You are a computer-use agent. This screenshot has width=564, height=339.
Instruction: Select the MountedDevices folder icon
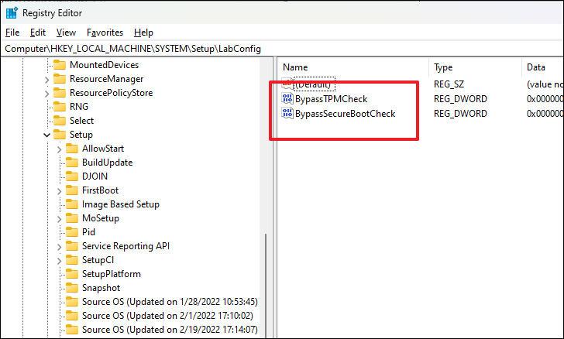click(x=60, y=65)
